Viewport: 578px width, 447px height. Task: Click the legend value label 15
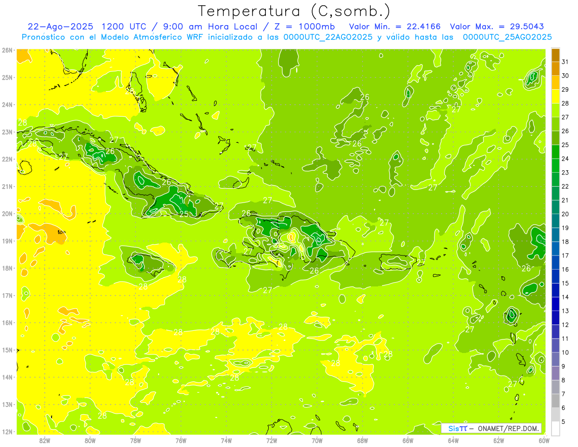(565, 283)
